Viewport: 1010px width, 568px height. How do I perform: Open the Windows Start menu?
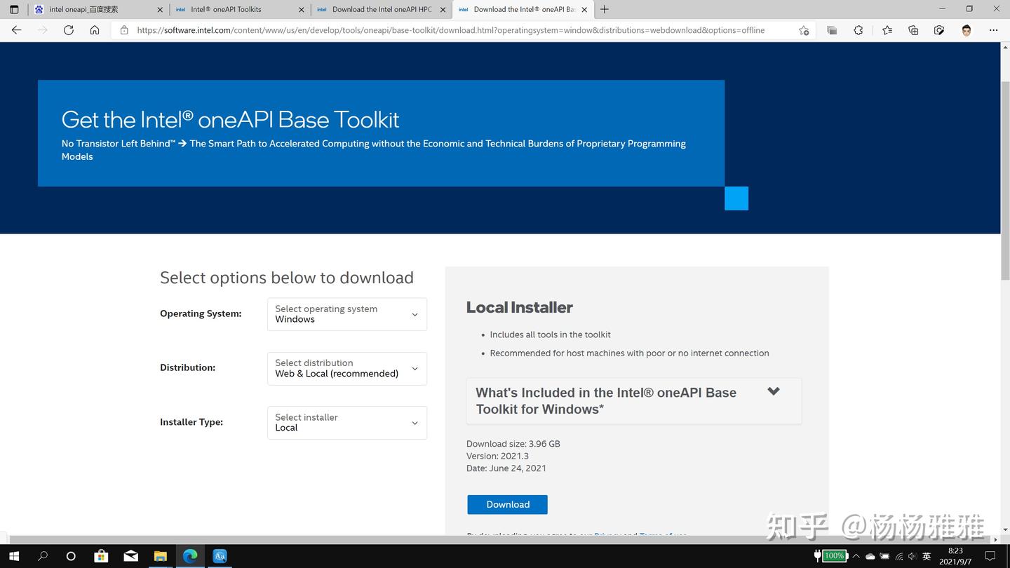(13, 556)
